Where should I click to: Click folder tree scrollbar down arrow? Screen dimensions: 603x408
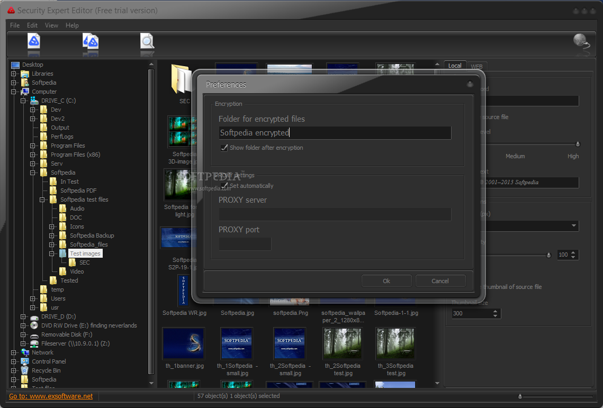click(x=151, y=383)
